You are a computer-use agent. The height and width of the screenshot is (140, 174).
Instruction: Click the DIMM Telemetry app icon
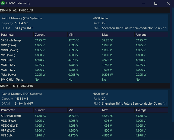point(3,3)
